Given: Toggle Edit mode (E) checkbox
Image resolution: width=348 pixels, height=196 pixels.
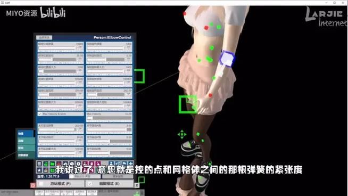Looking at the screenshot, I should pyautogui.click(x=90, y=184).
